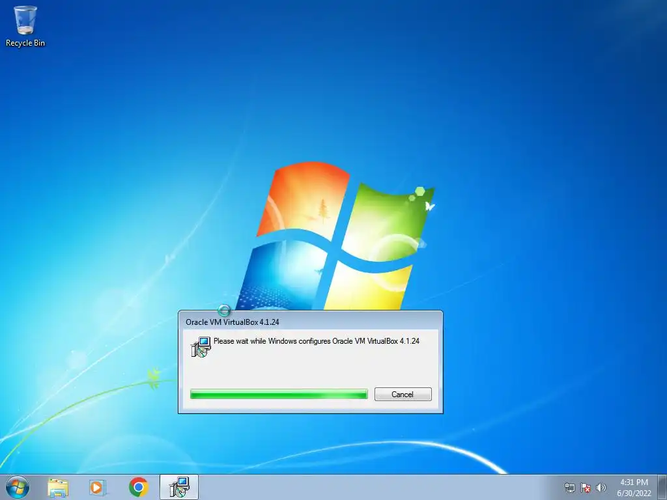The height and width of the screenshot is (500, 667).
Task: Open the Windows Start menu
Action: pos(18,487)
